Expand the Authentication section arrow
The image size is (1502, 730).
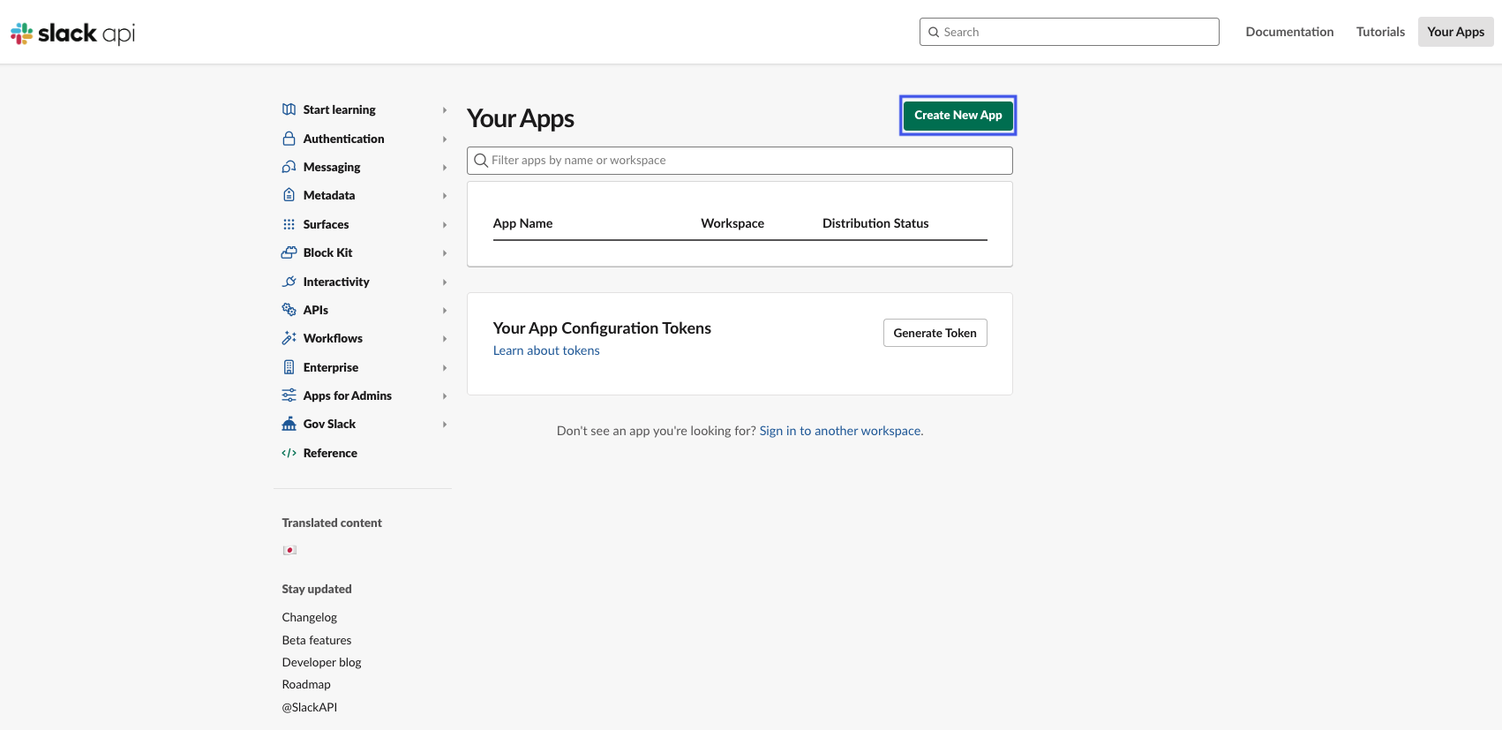pos(445,139)
